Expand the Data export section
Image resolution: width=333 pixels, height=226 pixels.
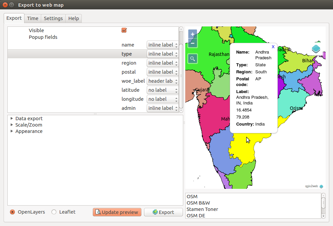point(12,119)
